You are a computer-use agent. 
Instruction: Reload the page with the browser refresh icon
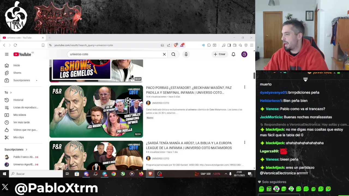click(15, 45)
